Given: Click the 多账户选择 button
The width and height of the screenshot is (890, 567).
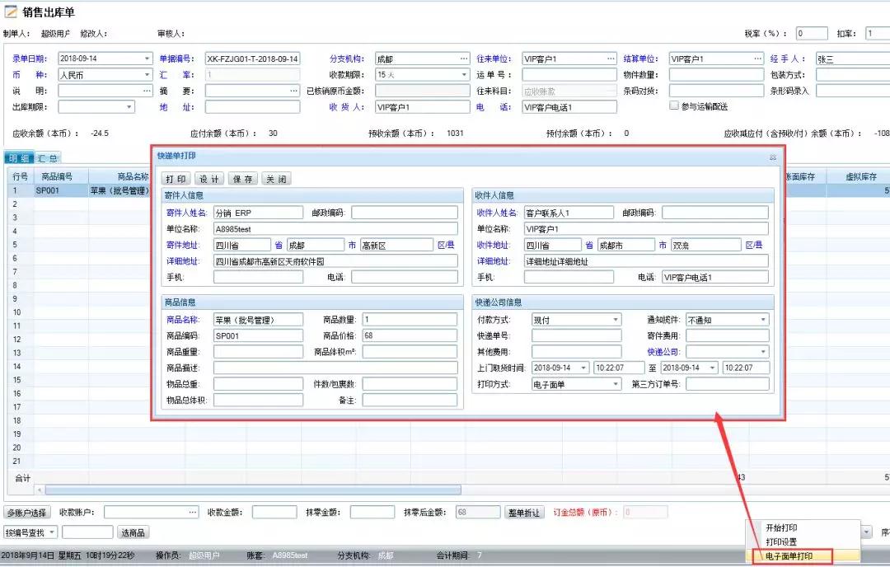Looking at the screenshot, I should coord(26,513).
